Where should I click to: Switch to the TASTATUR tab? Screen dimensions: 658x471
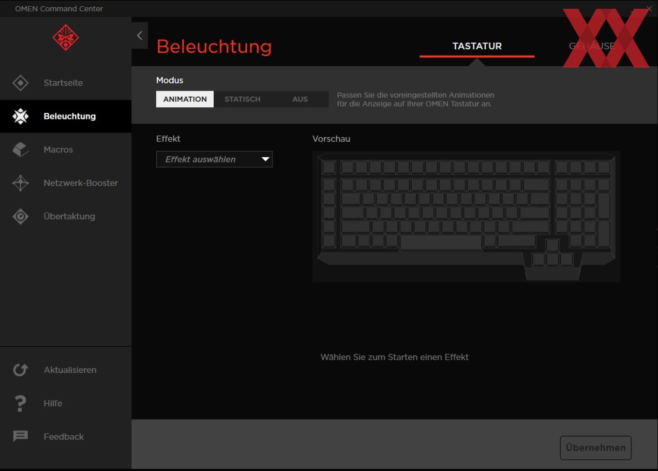[477, 46]
